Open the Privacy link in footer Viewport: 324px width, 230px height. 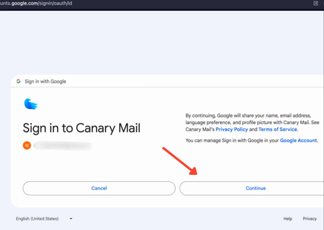pos(309,219)
